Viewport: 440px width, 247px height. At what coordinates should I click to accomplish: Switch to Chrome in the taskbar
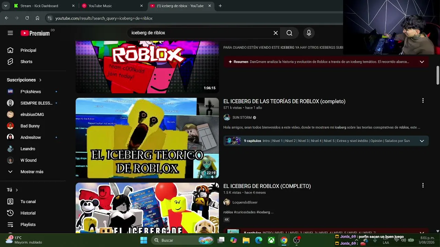click(x=284, y=240)
